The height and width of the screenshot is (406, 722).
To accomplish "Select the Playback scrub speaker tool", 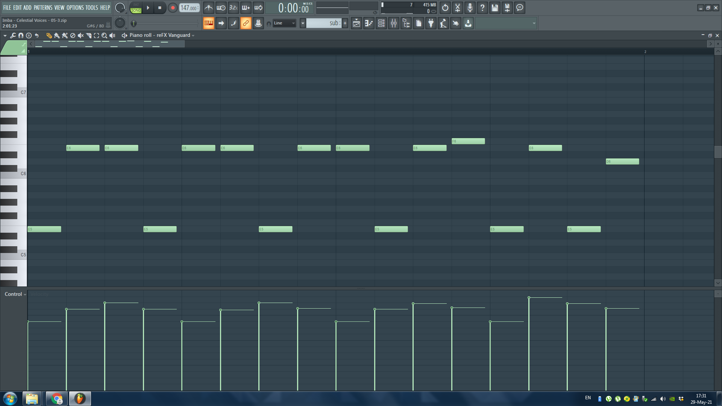I will tap(112, 35).
